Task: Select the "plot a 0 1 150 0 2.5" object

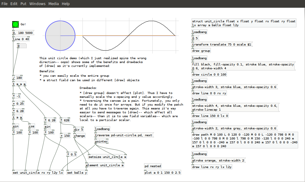Action: (162, 172)
